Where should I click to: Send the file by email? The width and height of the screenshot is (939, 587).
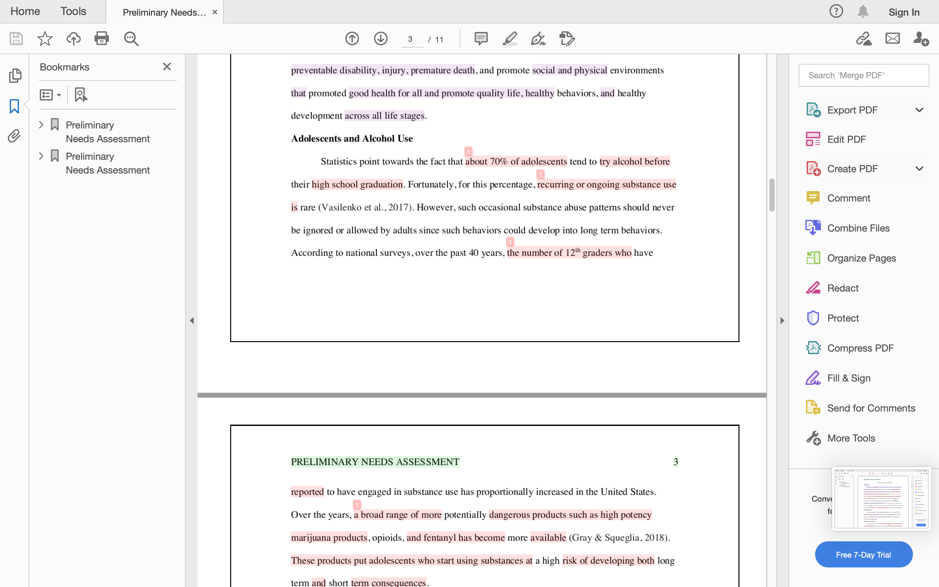(892, 38)
